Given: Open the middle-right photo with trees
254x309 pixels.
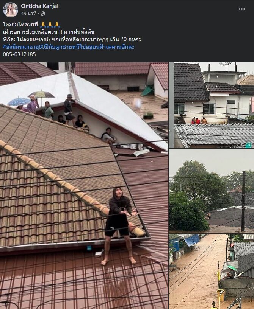Looking at the screenshot, I should (x=212, y=191).
